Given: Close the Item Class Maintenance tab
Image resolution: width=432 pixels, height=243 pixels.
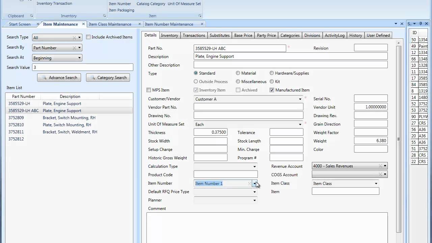Looking at the screenshot, I should pos(140,24).
